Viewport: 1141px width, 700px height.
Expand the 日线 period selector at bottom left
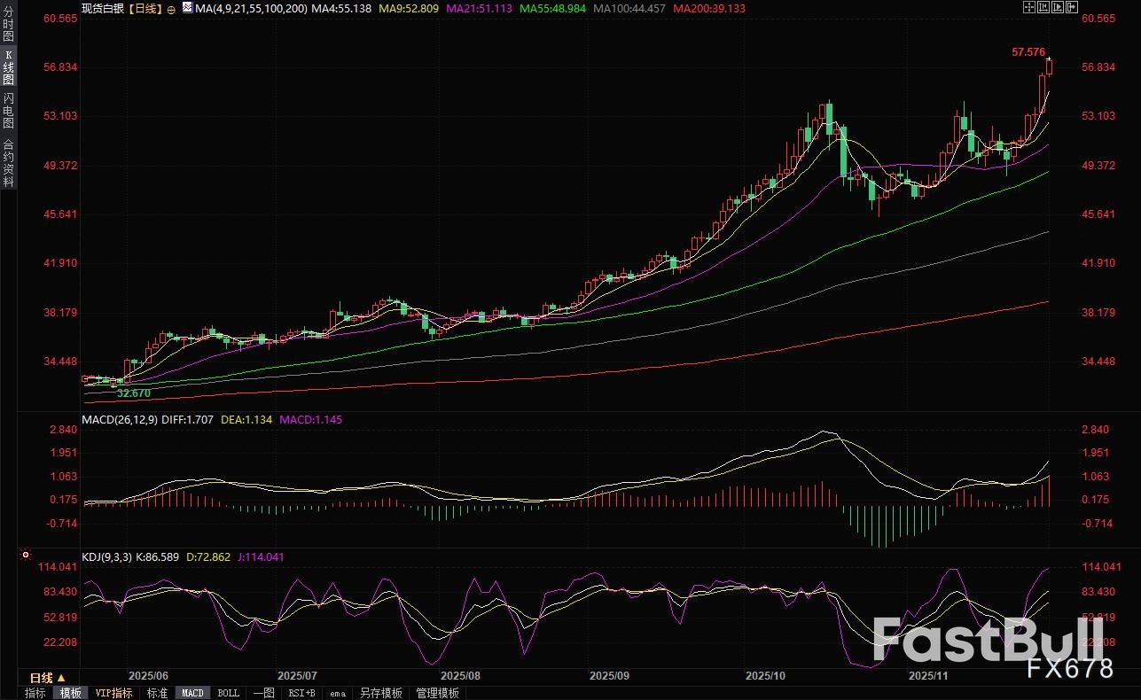[48, 678]
